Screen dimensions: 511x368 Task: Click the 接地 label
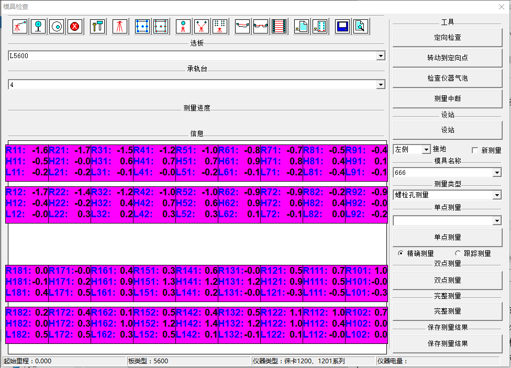(x=439, y=149)
